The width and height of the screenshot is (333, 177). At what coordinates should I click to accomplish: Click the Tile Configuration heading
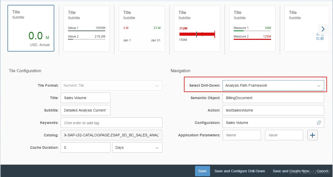pos(25,71)
